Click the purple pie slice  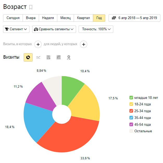tap(42, 98)
